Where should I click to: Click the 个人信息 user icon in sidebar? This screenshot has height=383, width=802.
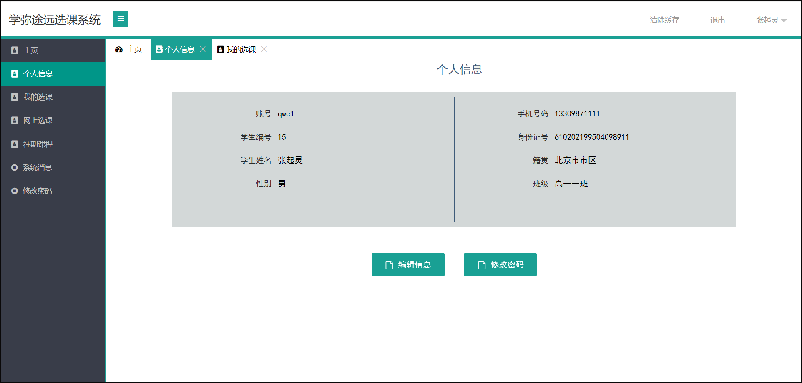tap(15, 73)
